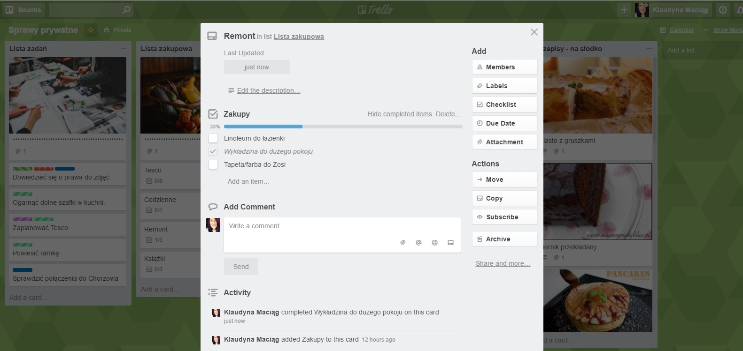This screenshot has height=351, width=743.
Task: Open Lista zadań list options menu
Action: (x=124, y=49)
